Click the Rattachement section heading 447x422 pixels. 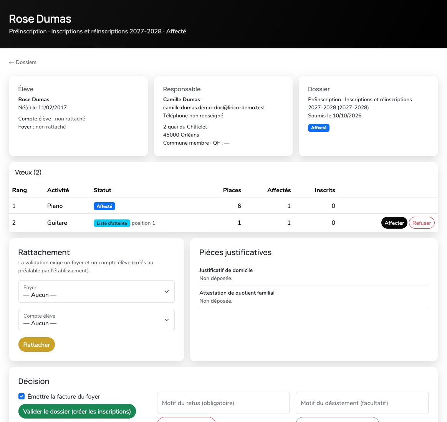(44, 252)
